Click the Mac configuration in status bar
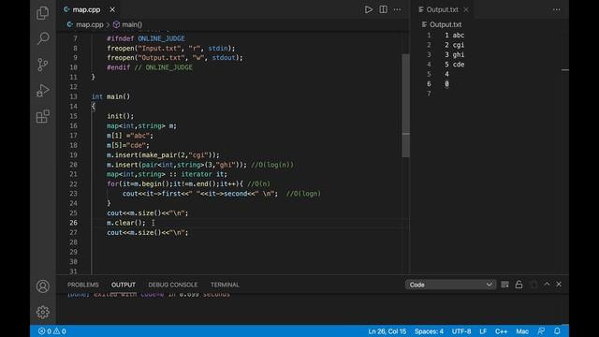This screenshot has height=337, width=599. [522, 331]
